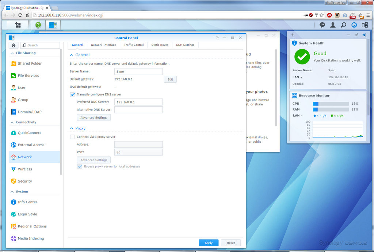The image size is (374, 252).
Task: Open the User settings
Action: [x=34, y=88]
